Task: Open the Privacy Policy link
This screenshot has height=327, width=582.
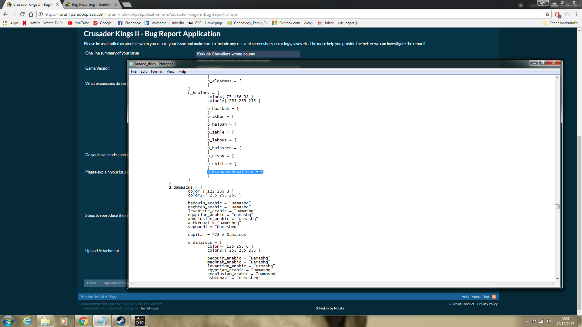Action: tap(487, 304)
